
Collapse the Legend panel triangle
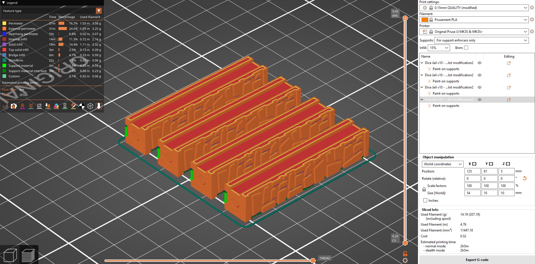tap(4, 3)
